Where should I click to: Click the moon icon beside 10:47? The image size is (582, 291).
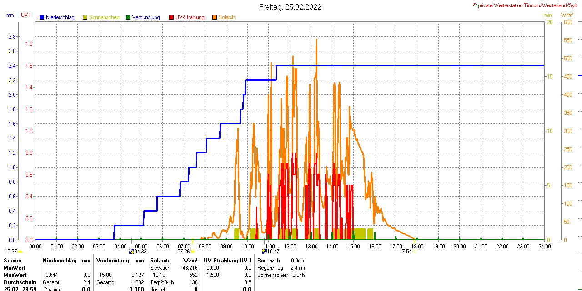[x=264, y=251]
